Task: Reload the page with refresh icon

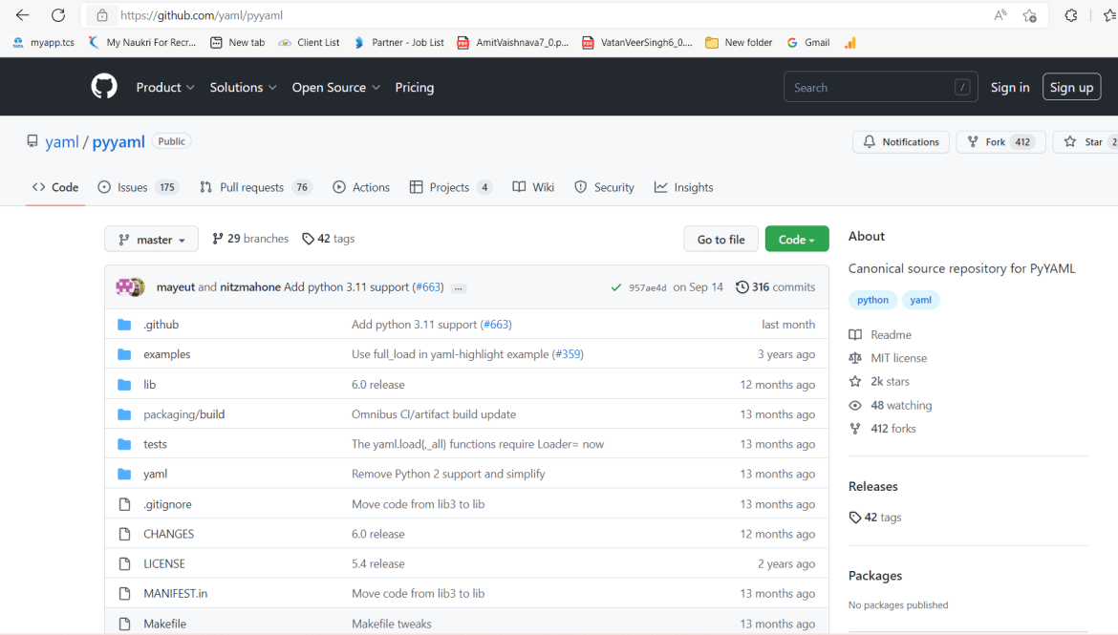Action: [58, 15]
